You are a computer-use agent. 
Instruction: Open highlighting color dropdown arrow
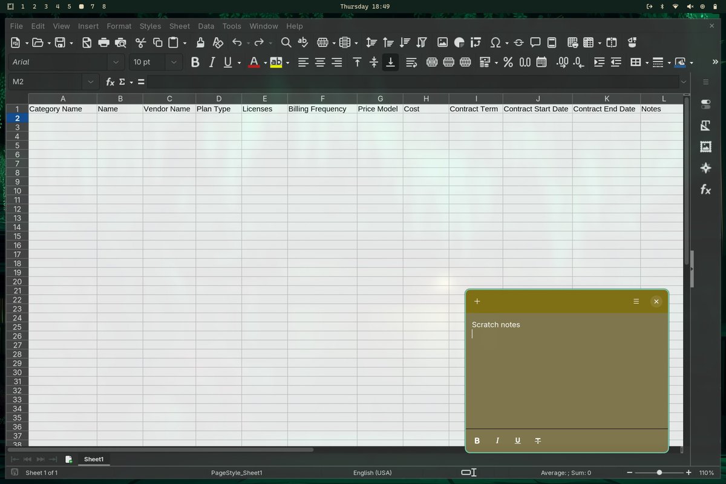tap(287, 62)
